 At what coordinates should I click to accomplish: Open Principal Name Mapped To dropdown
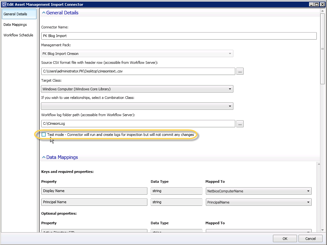[308, 202]
